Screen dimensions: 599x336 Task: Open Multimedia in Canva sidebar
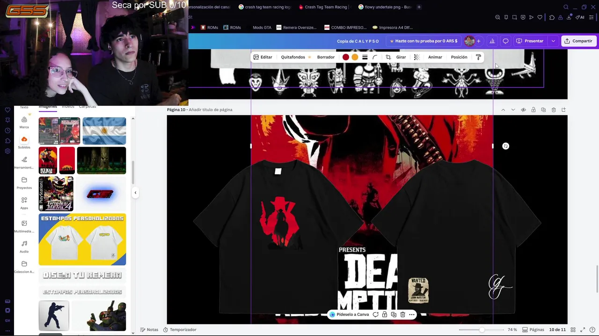point(24,226)
